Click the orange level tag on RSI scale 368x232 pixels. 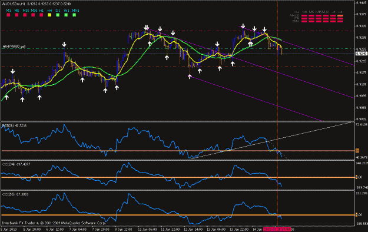pos(357,151)
